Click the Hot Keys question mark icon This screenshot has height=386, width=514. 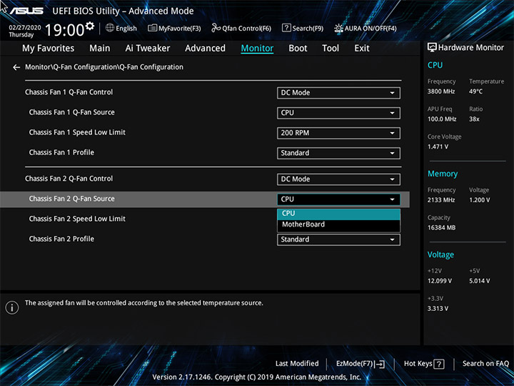click(x=439, y=364)
